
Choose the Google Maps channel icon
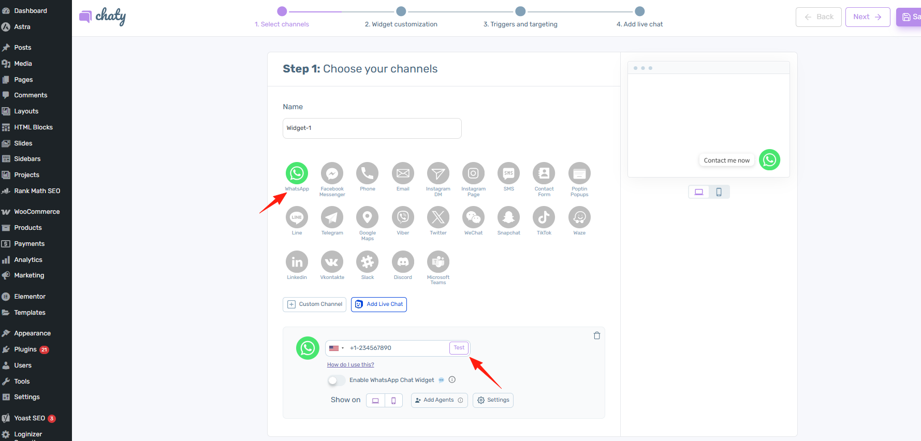point(367,217)
